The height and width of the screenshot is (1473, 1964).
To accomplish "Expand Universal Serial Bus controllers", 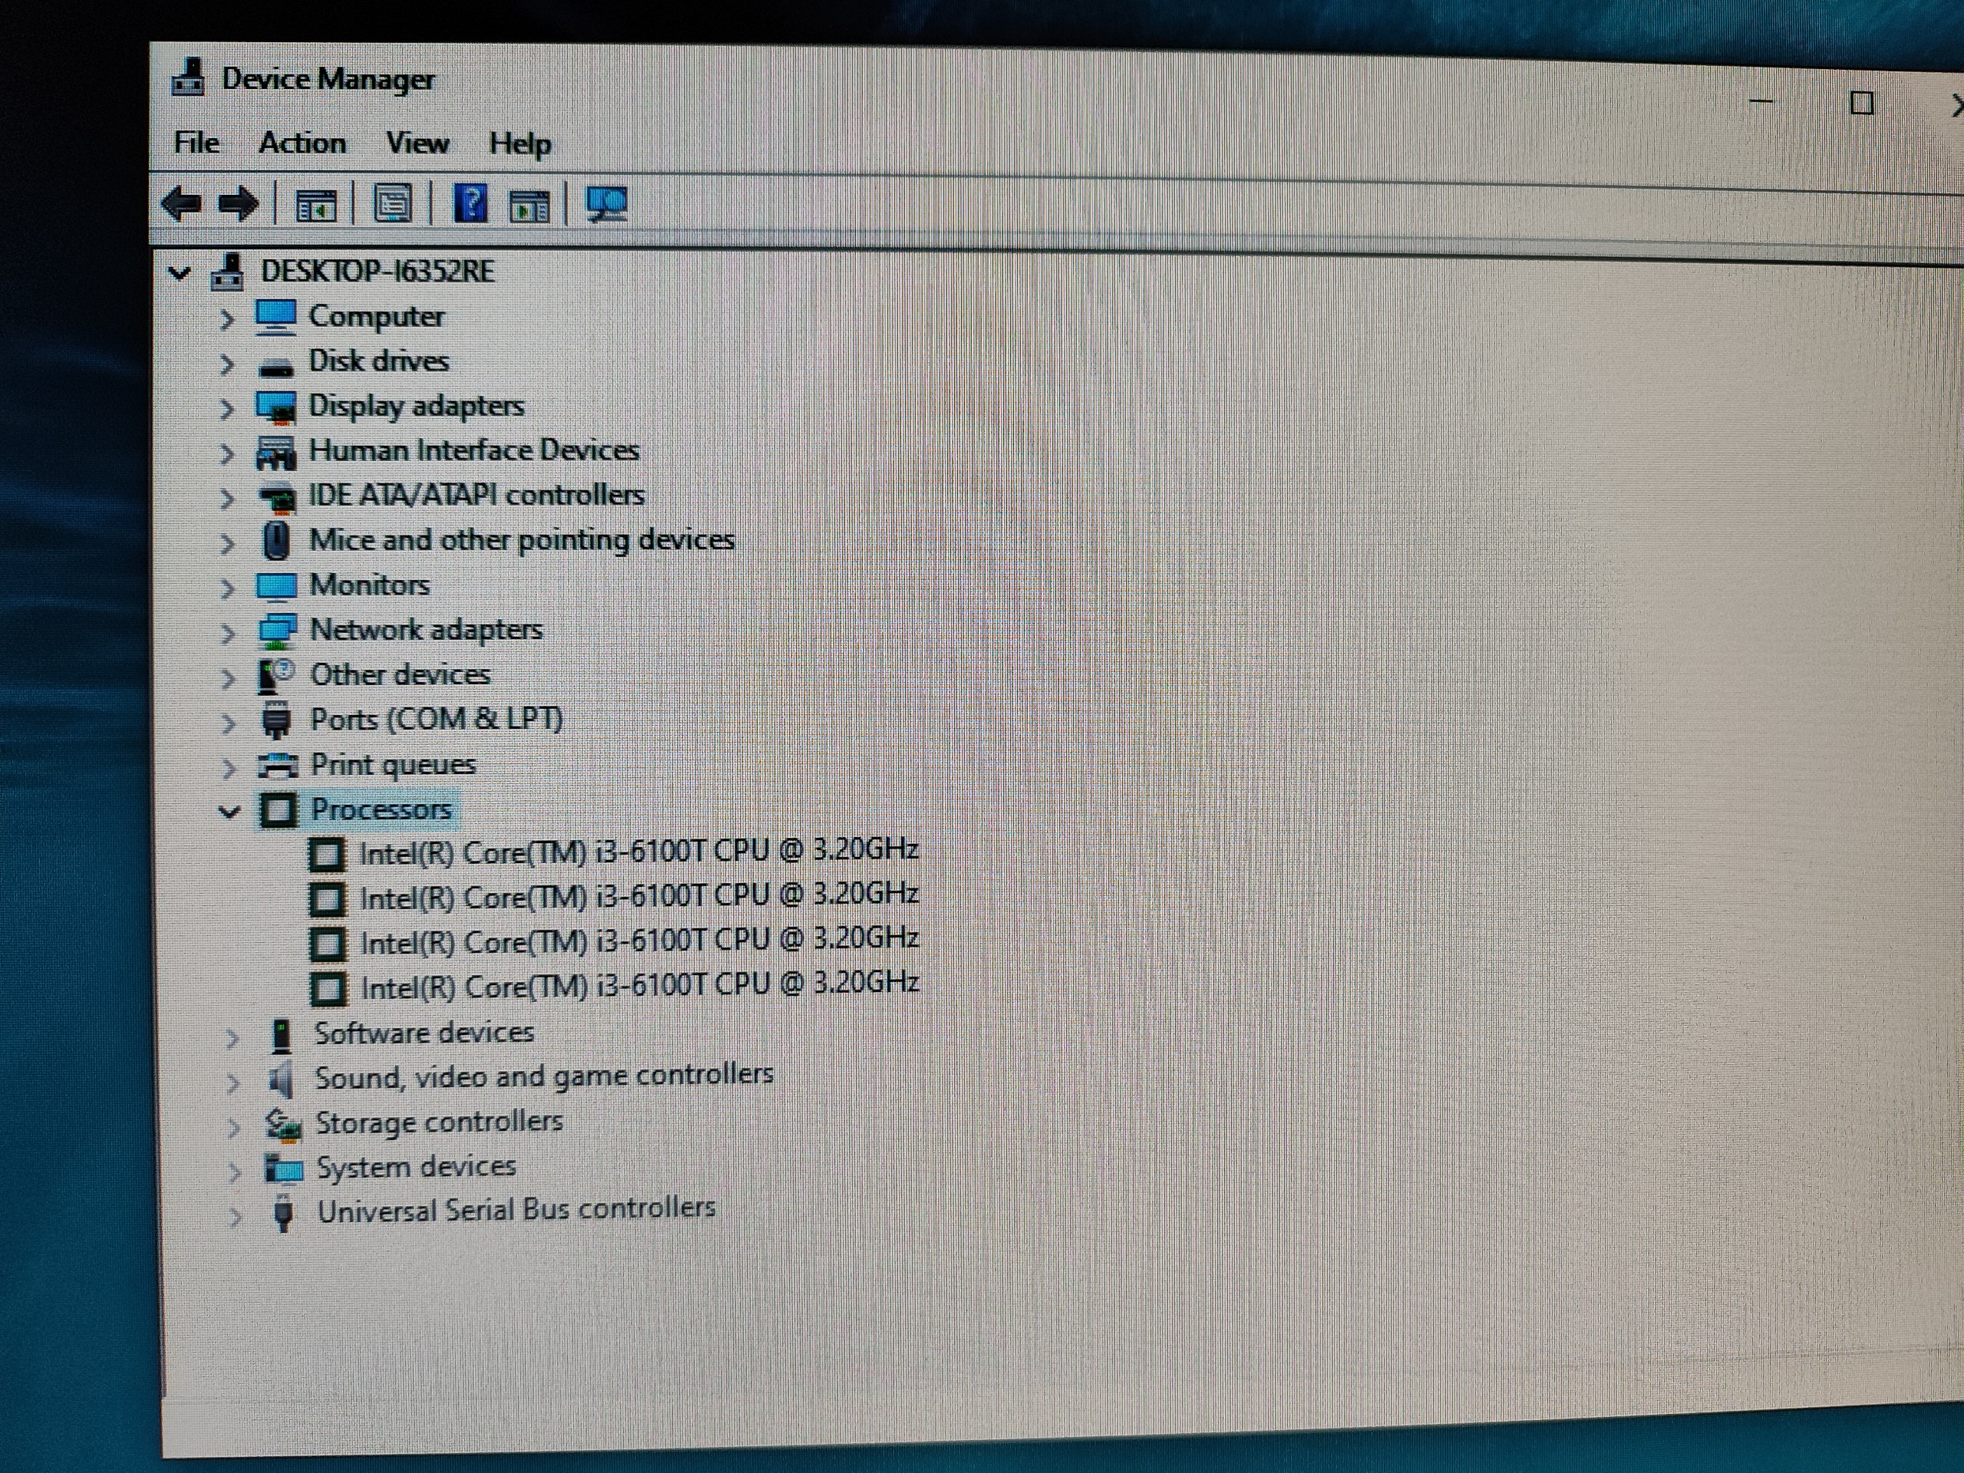I will pyautogui.click(x=235, y=1217).
